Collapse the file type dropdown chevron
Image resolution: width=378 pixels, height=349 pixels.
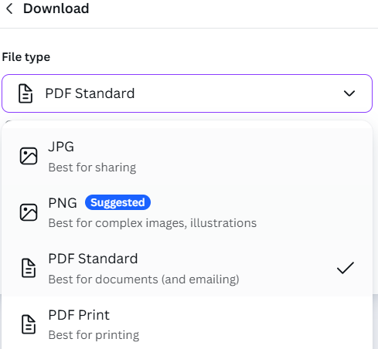tap(349, 93)
